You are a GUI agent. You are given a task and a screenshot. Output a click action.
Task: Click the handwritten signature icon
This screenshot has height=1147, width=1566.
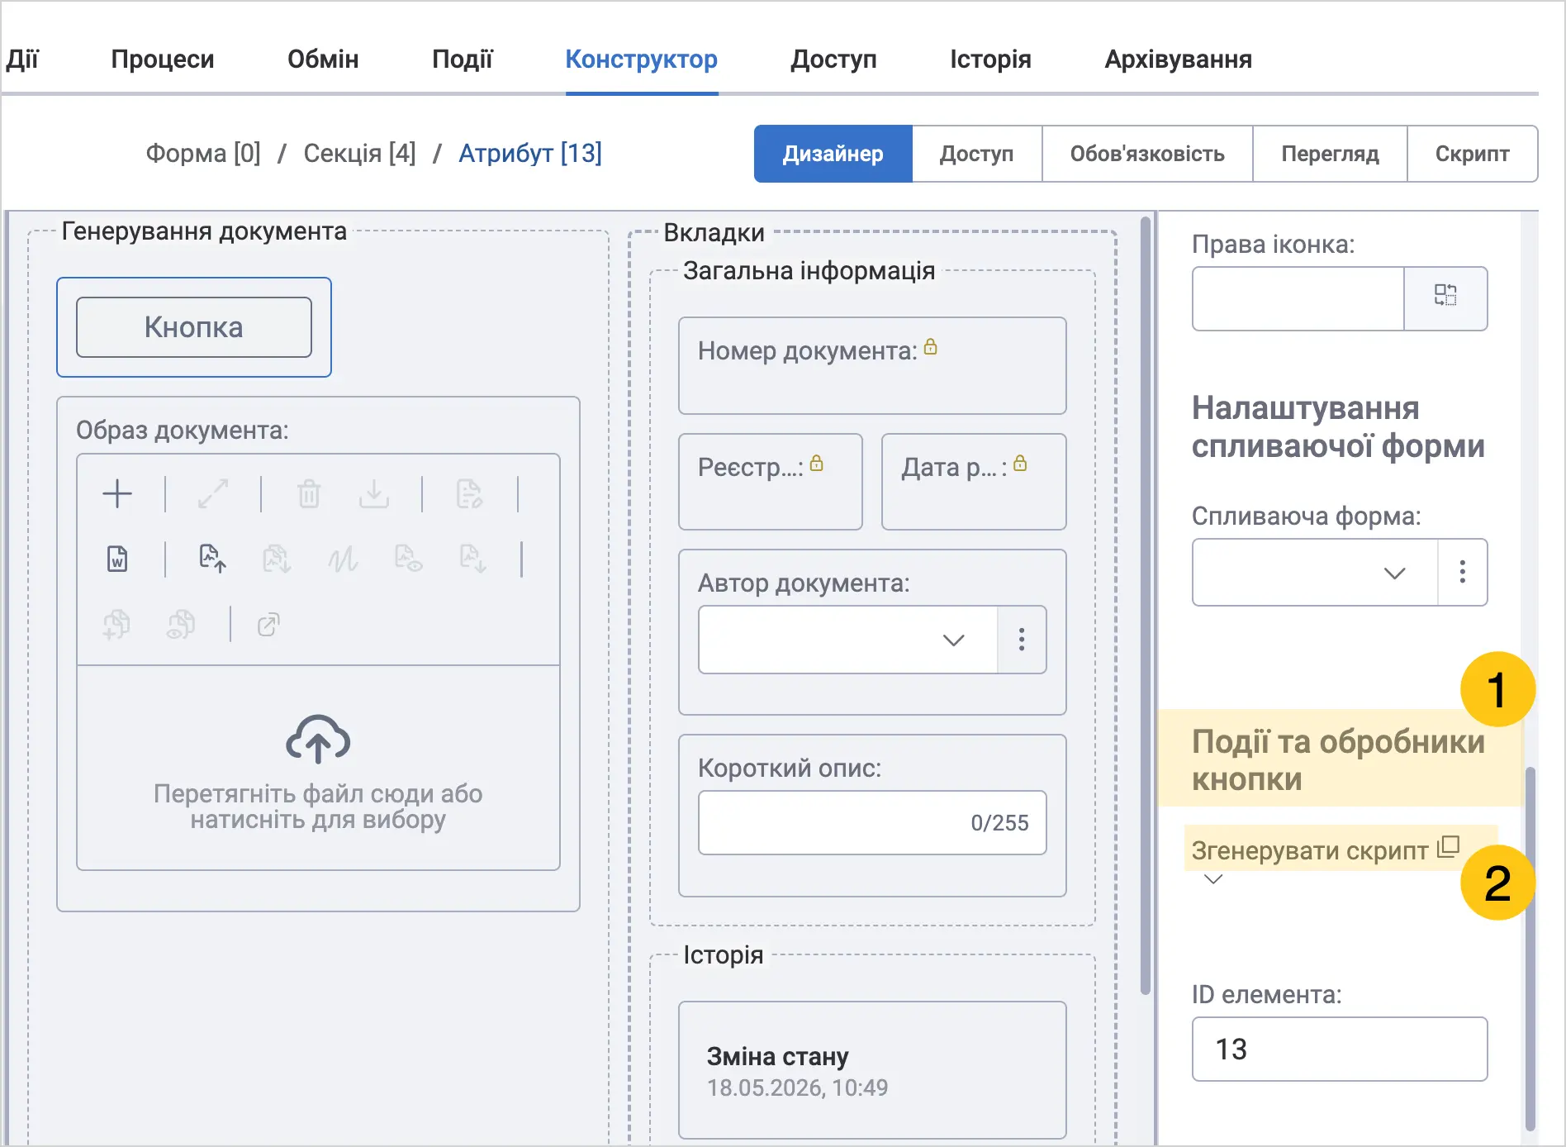click(342, 559)
